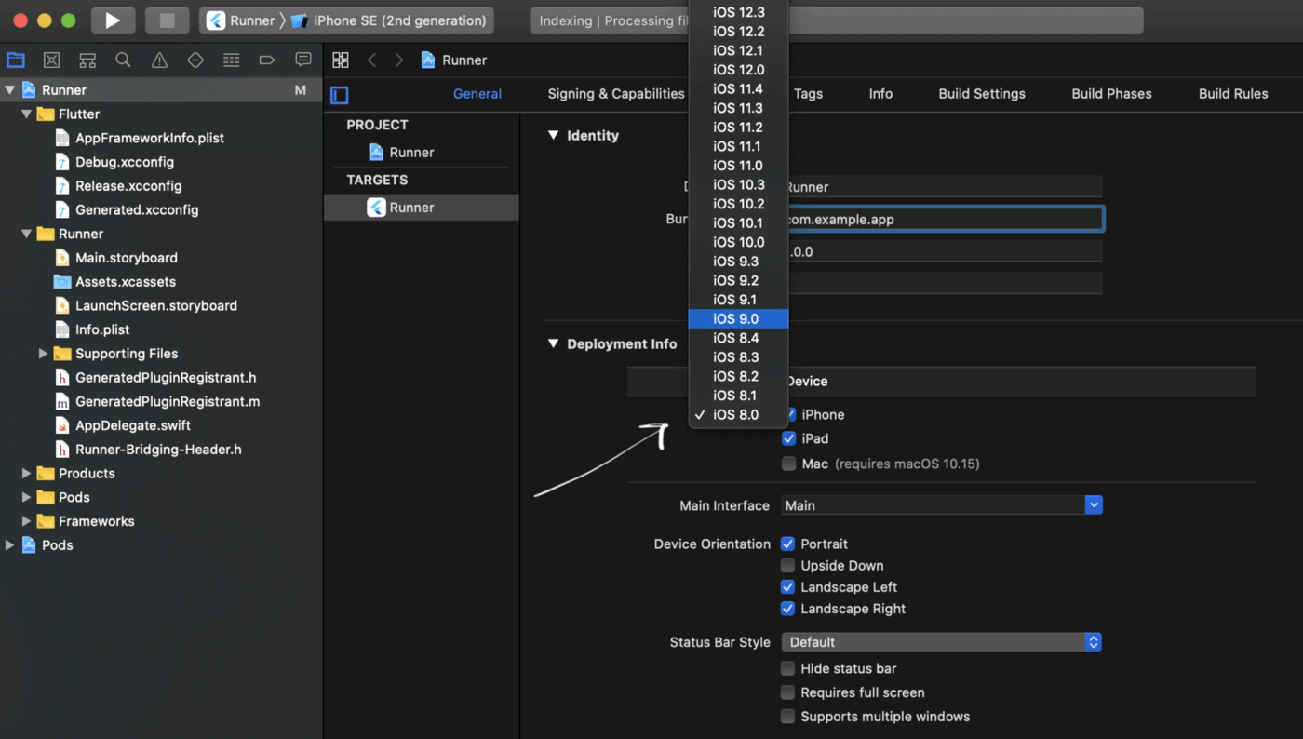Select the Runner scheme in toolbar
Screen dimensions: 1303x739
pyautogui.click(x=241, y=20)
